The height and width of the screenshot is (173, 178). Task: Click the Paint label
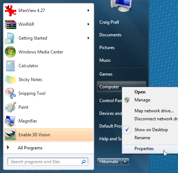23,107
